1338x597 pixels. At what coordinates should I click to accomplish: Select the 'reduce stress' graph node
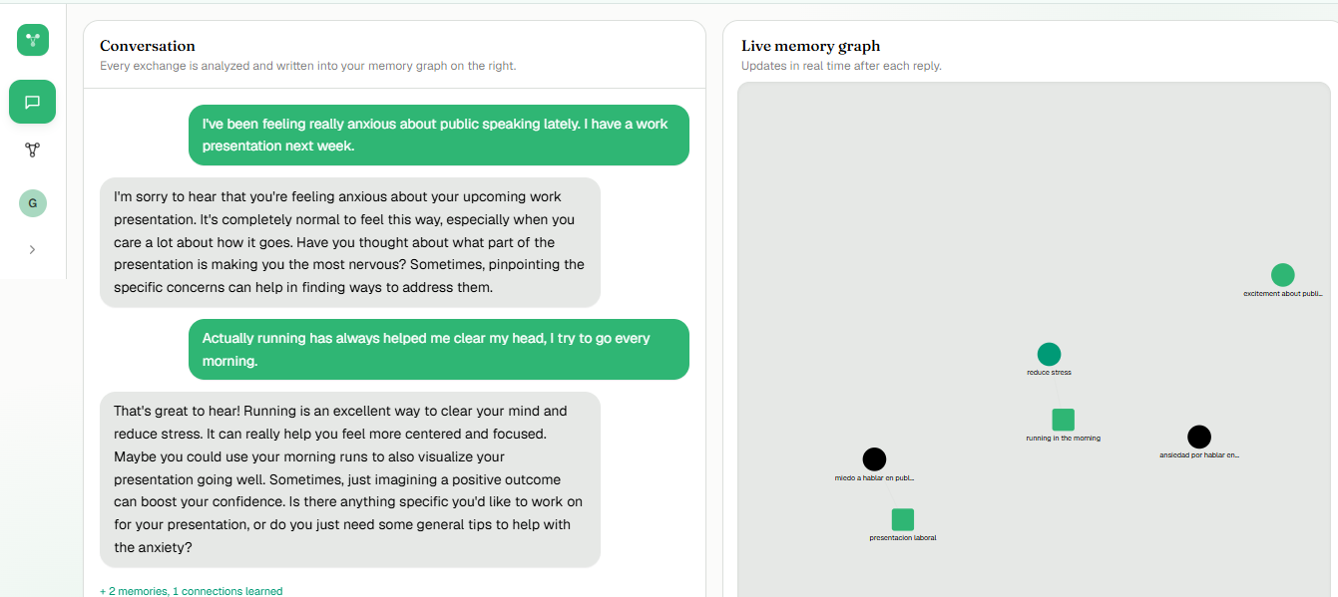pos(1049,354)
